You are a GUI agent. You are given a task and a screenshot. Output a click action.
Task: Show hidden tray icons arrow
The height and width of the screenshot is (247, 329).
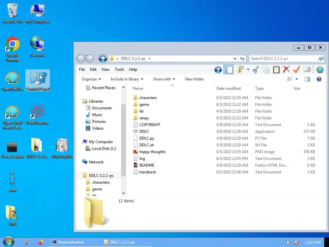coord(281,242)
